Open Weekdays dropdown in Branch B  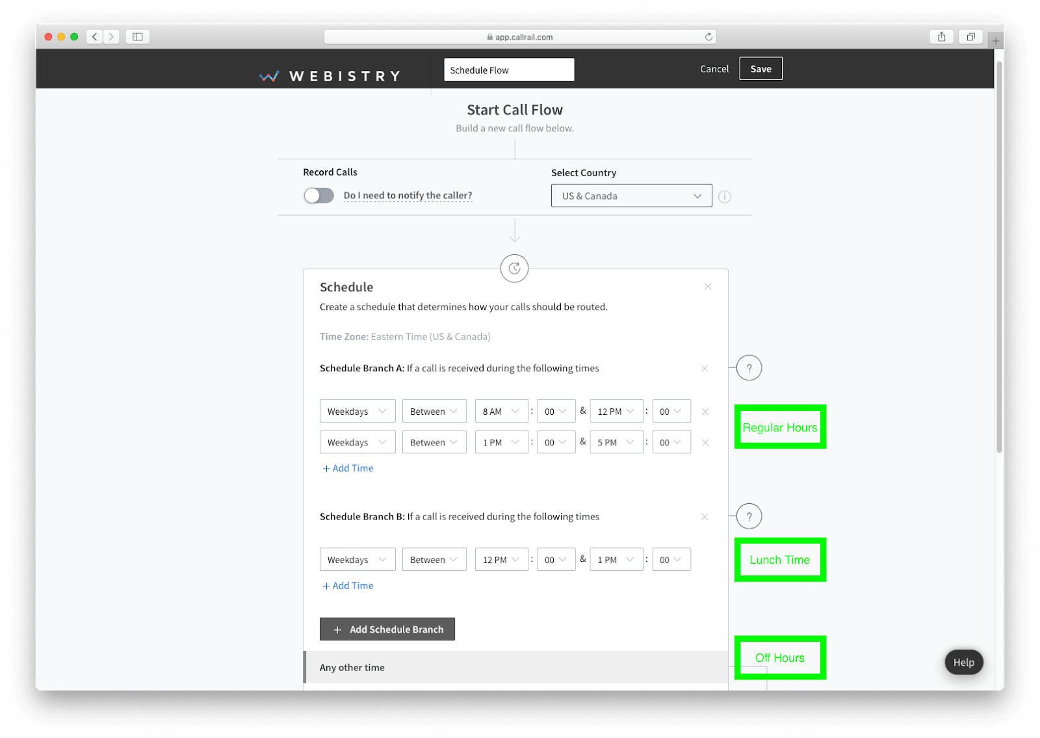[357, 560]
